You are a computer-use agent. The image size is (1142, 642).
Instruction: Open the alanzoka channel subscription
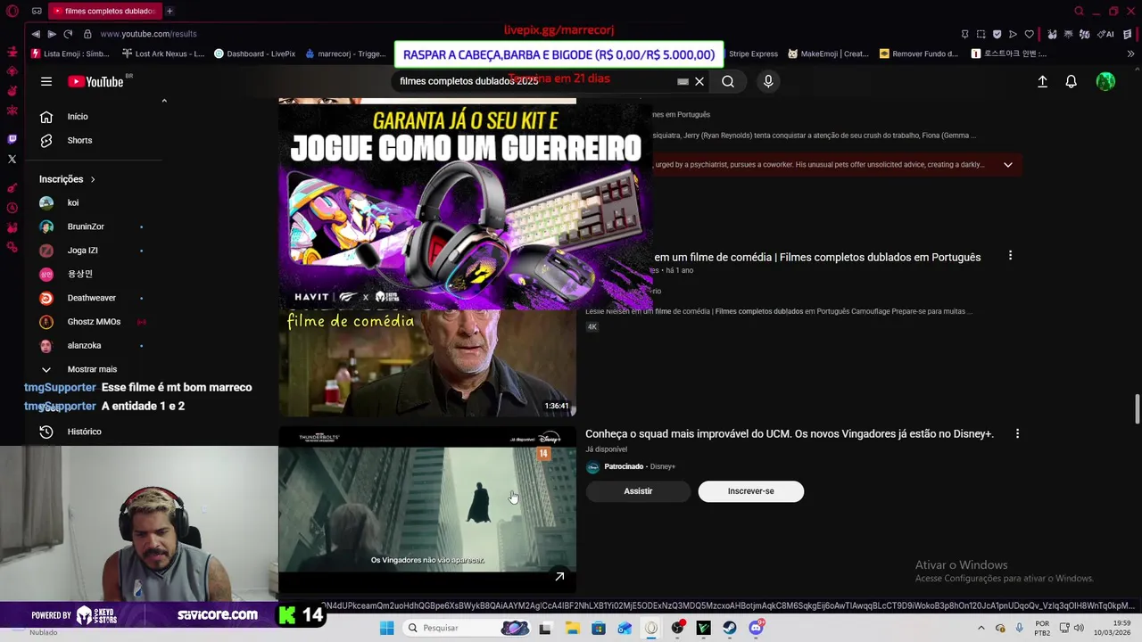pos(94,346)
